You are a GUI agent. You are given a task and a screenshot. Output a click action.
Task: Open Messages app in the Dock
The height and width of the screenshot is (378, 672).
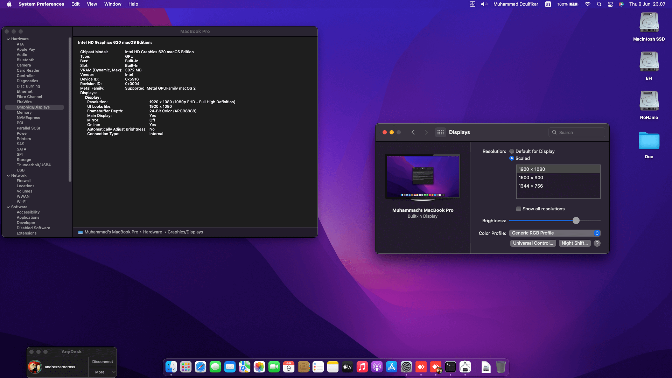[215, 367]
